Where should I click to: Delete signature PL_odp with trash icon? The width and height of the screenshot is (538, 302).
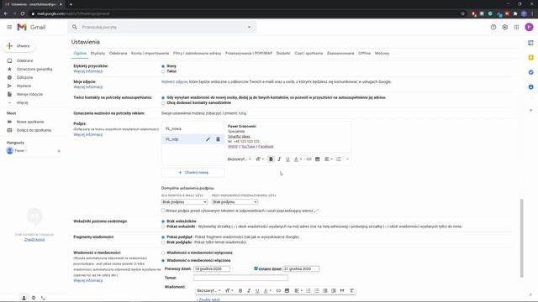click(x=218, y=139)
